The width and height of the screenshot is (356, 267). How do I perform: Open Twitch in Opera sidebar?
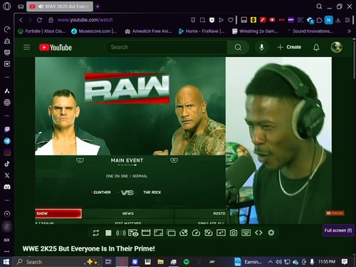(x=7, y=130)
